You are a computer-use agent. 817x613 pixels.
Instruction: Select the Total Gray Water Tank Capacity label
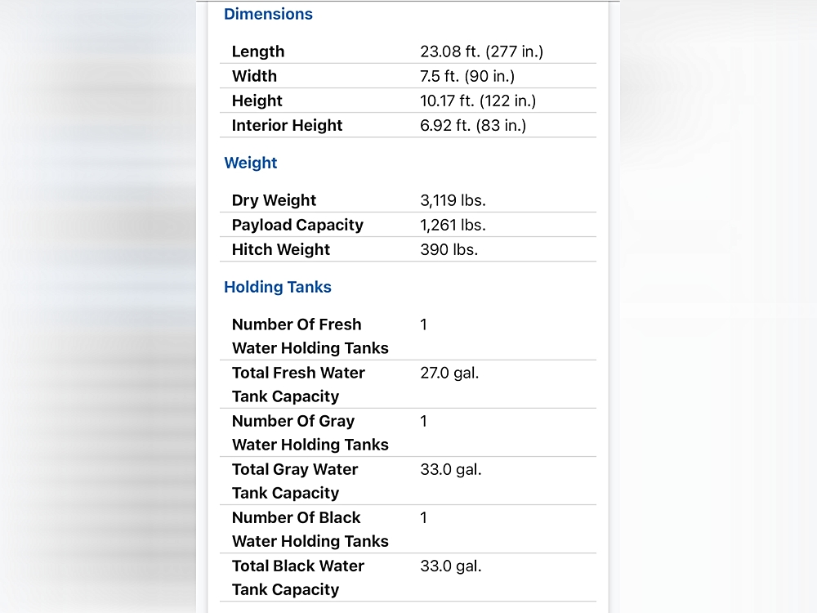(x=295, y=481)
